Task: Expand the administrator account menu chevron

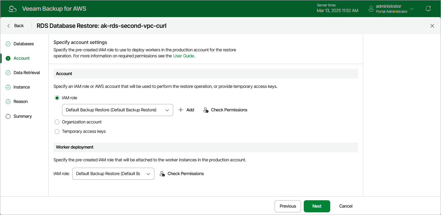Action: click(x=412, y=9)
